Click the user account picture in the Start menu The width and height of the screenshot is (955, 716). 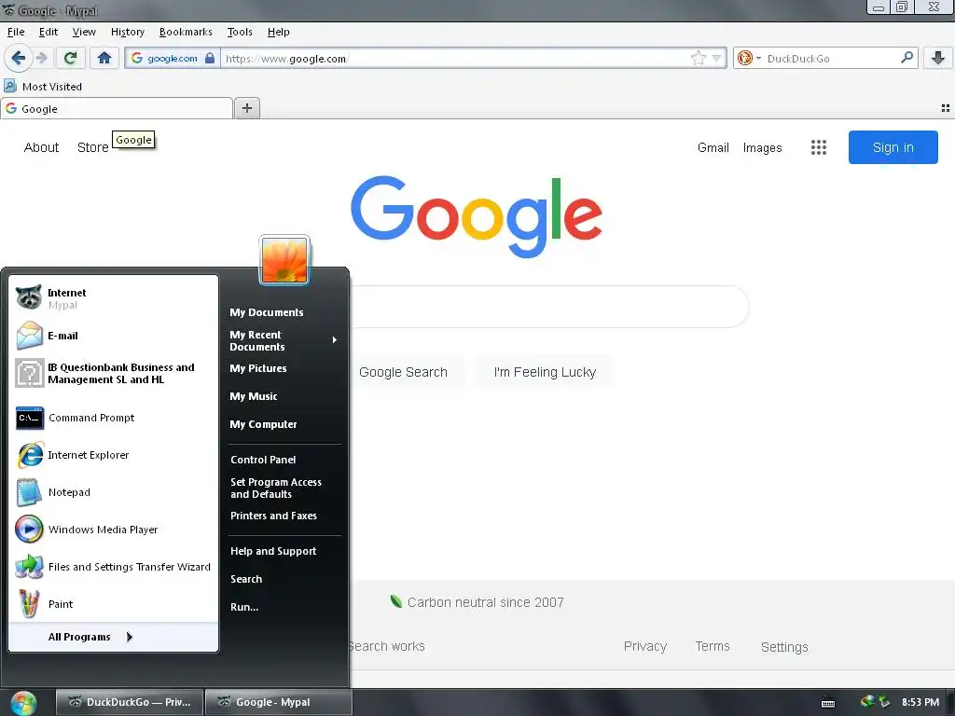point(284,260)
